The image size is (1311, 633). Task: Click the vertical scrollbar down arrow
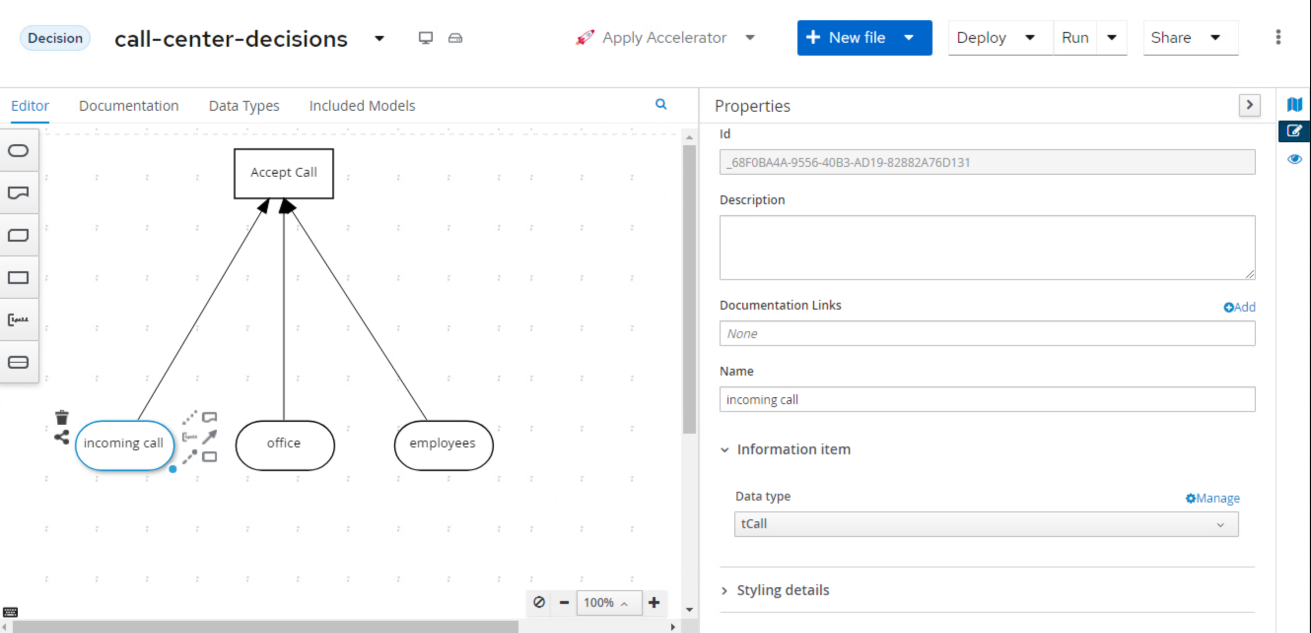690,609
